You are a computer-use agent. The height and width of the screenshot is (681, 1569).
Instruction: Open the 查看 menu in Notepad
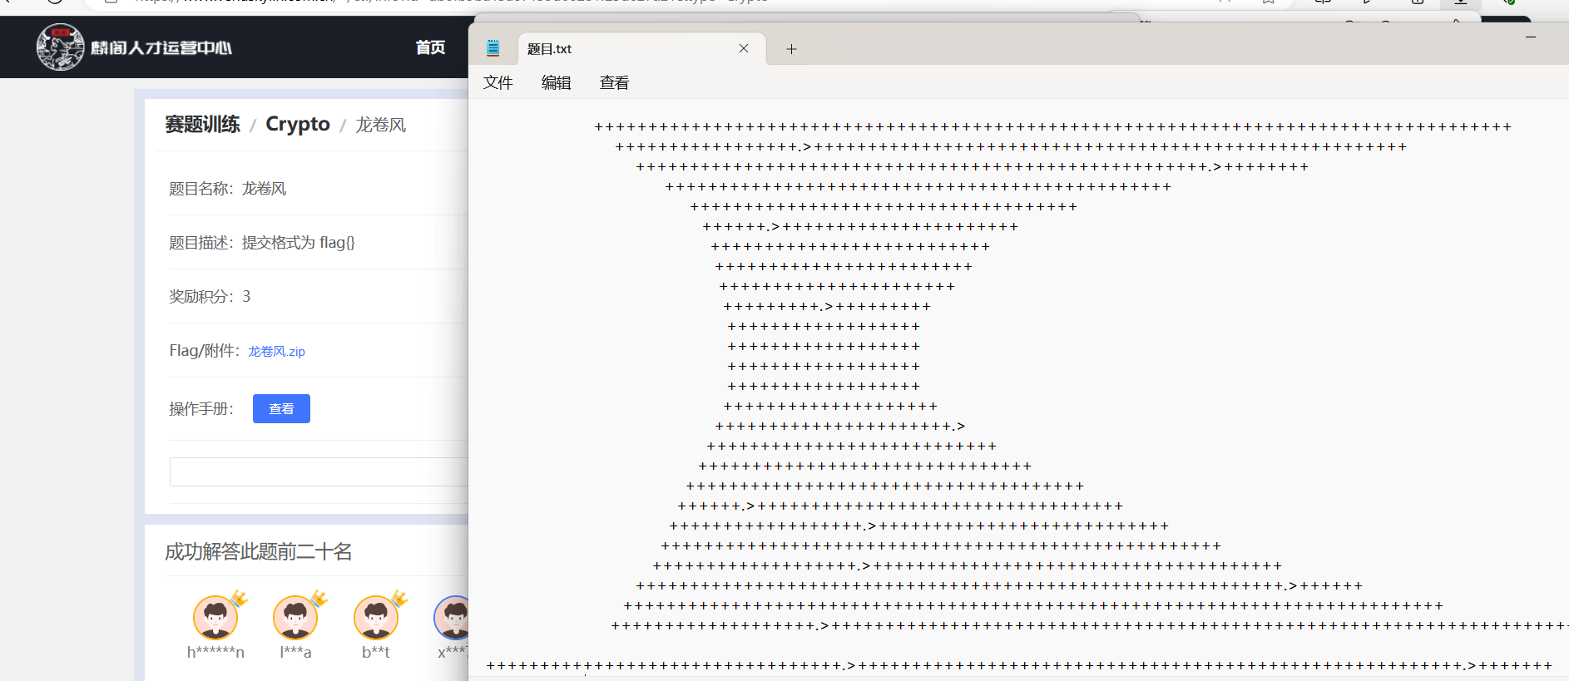coord(615,82)
